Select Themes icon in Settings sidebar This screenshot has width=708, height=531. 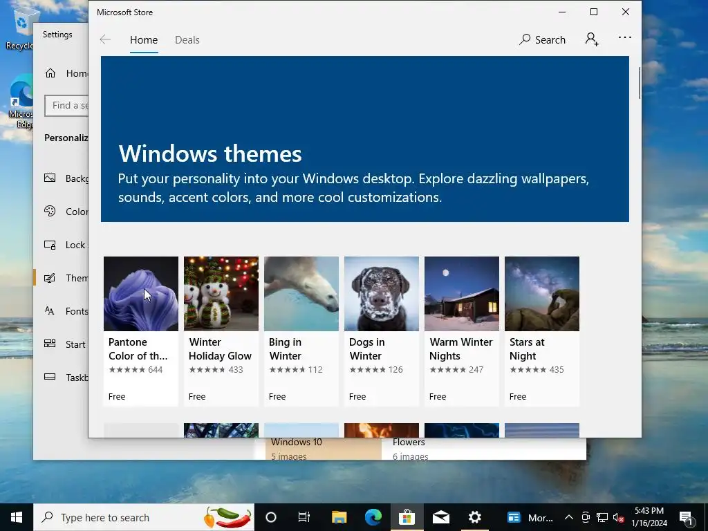[x=50, y=278]
